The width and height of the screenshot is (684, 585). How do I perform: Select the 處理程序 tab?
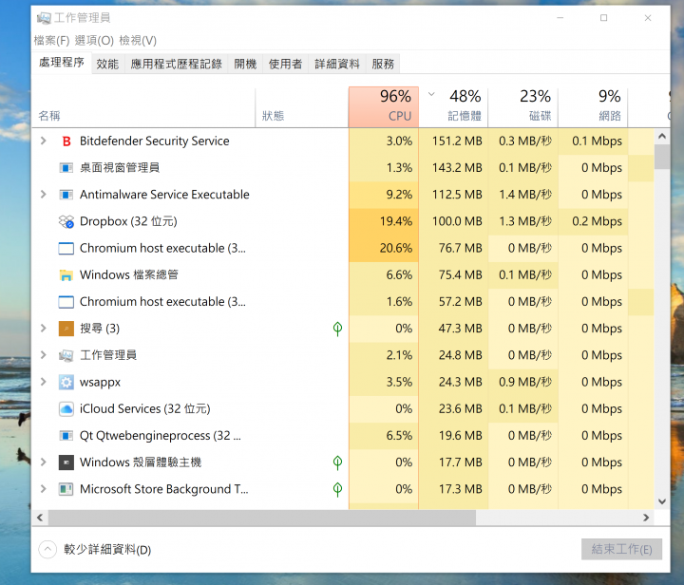(62, 63)
